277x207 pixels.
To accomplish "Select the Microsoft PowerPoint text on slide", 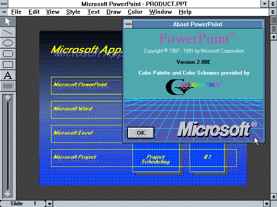I will (81, 85).
